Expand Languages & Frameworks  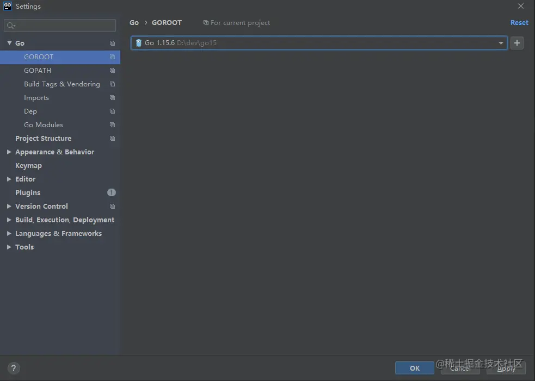click(9, 234)
